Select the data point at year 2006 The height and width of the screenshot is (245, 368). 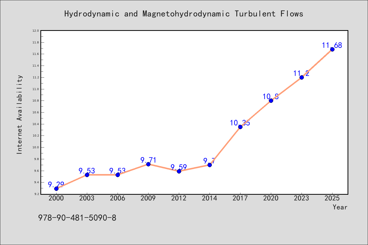[x=118, y=175]
